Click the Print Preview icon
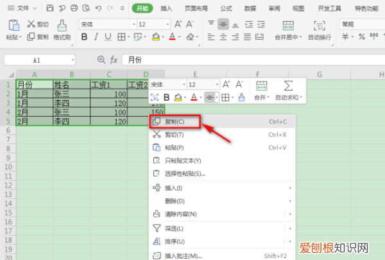The height and width of the screenshot is (260, 385). 86,8
